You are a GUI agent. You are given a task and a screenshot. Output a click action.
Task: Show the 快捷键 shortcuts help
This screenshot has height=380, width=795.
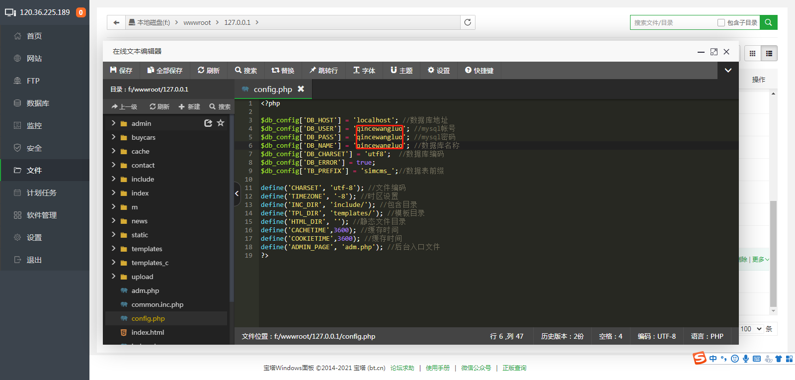479,71
